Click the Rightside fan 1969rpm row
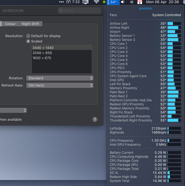The image size is (185, 186). (145, 133)
